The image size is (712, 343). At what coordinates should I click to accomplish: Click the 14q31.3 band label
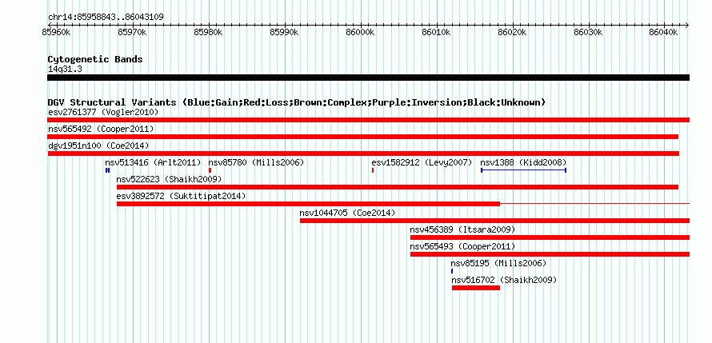(65, 70)
